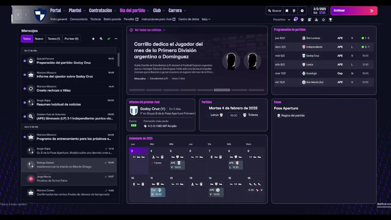Image resolution: width=391 pixels, height=220 pixels.
Task: Go forward with the right arrow
Action: pyautogui.click(x=26, y=14)
